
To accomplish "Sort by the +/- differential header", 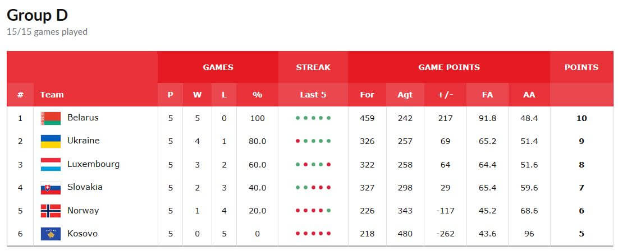I will 445,95.
